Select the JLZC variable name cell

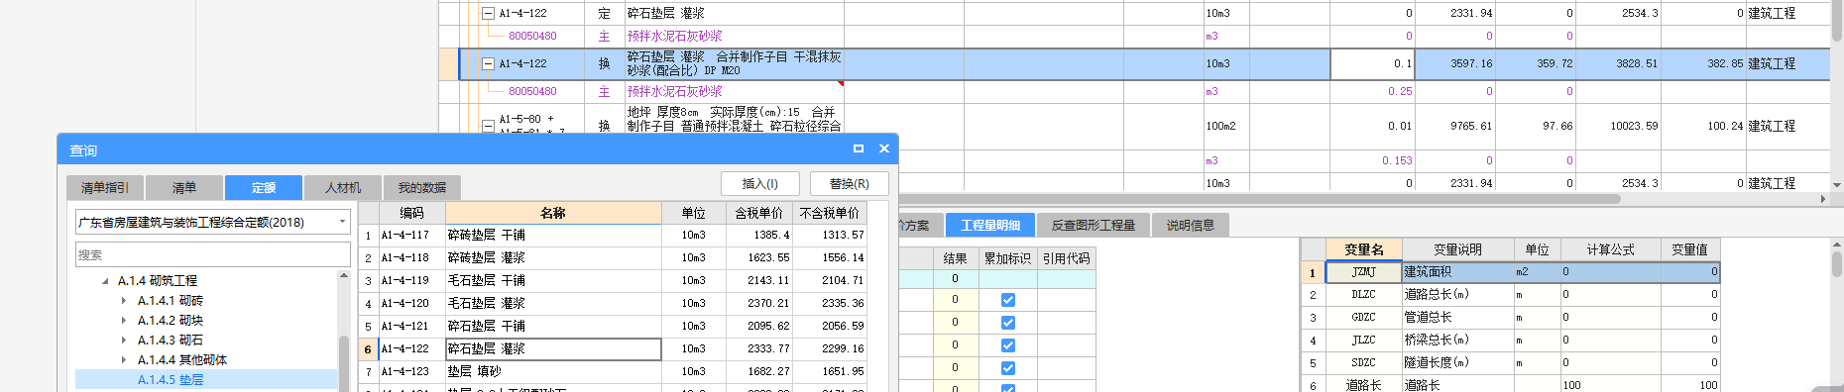point(1363,341)
